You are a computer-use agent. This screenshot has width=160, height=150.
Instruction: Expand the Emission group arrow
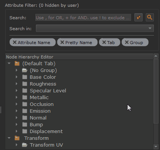[x=17, y=111]
